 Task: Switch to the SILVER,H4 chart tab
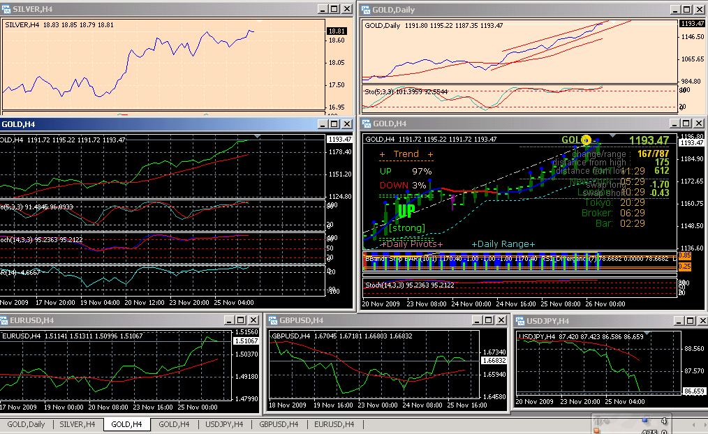click(x=78, y=424)
